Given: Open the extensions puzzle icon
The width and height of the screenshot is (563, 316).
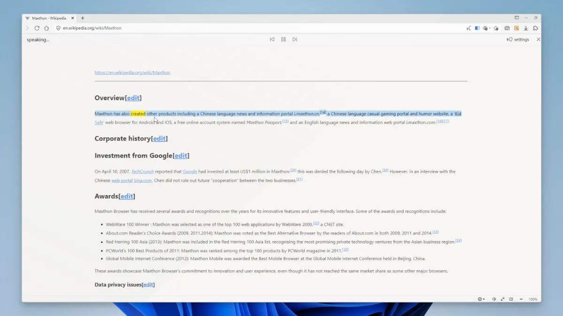Looking at the screenshot, I should coord(535,28).
